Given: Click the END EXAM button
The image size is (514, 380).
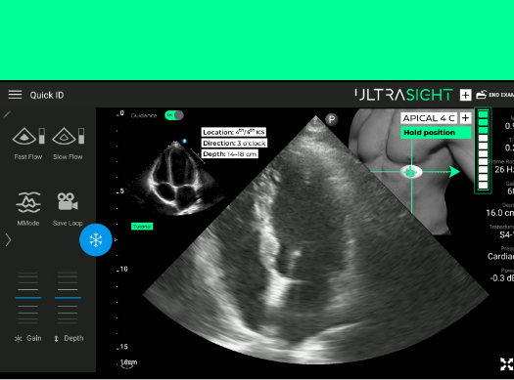Looking at the screenshot, I should coord(495,95).
